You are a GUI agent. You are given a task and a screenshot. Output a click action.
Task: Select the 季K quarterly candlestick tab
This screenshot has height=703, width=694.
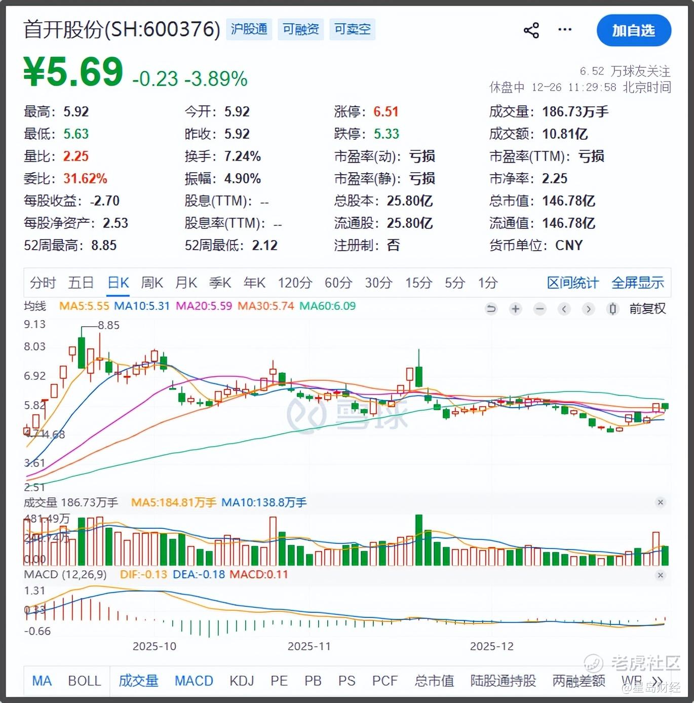[x=220, y=283]
